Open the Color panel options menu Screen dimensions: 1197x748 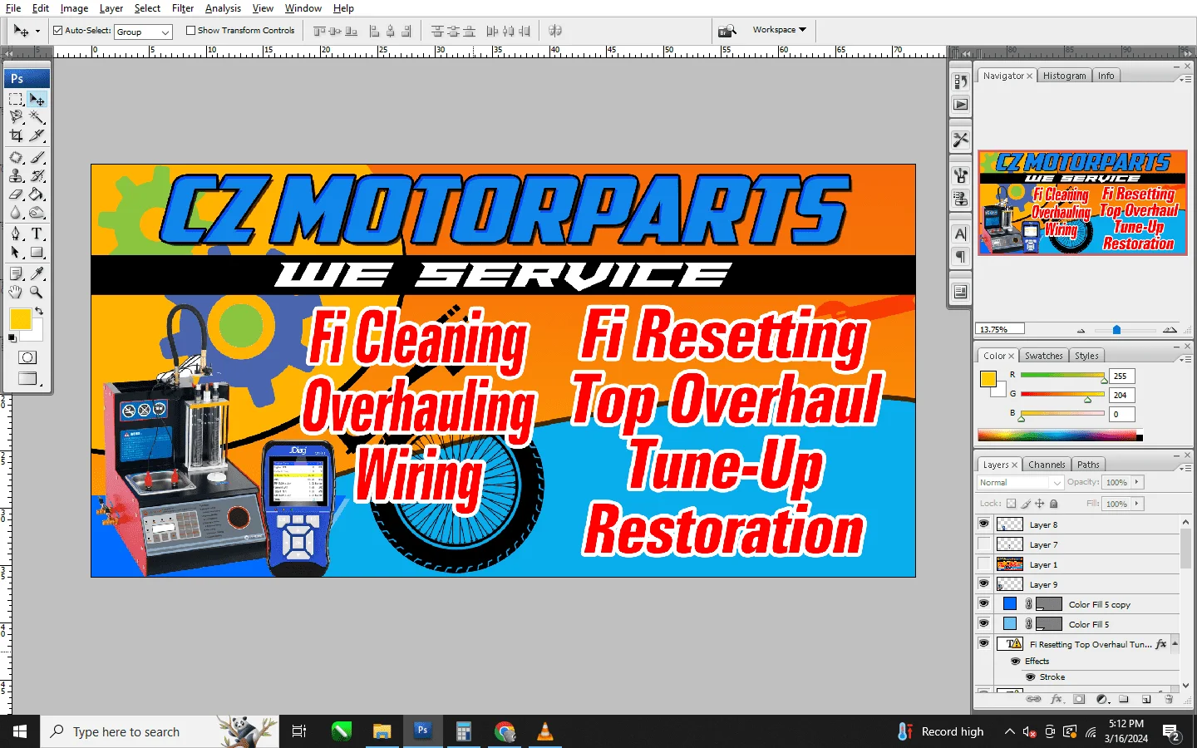click(x=1185, y=360)
